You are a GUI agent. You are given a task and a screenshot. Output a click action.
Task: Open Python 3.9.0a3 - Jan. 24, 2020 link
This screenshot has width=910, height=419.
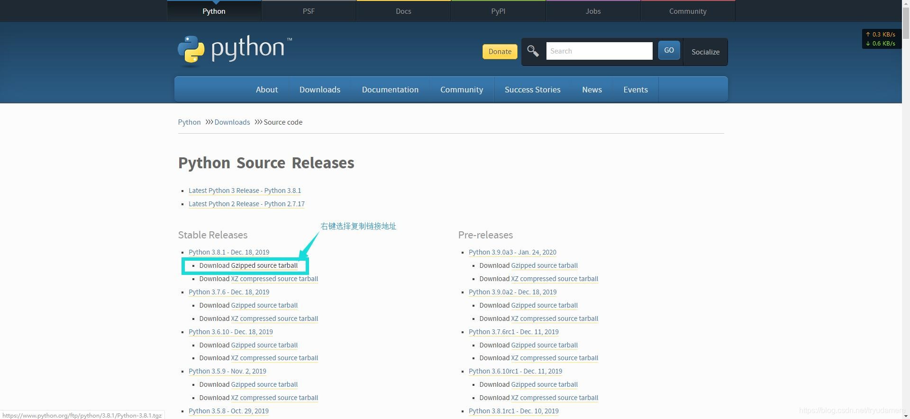512,252
